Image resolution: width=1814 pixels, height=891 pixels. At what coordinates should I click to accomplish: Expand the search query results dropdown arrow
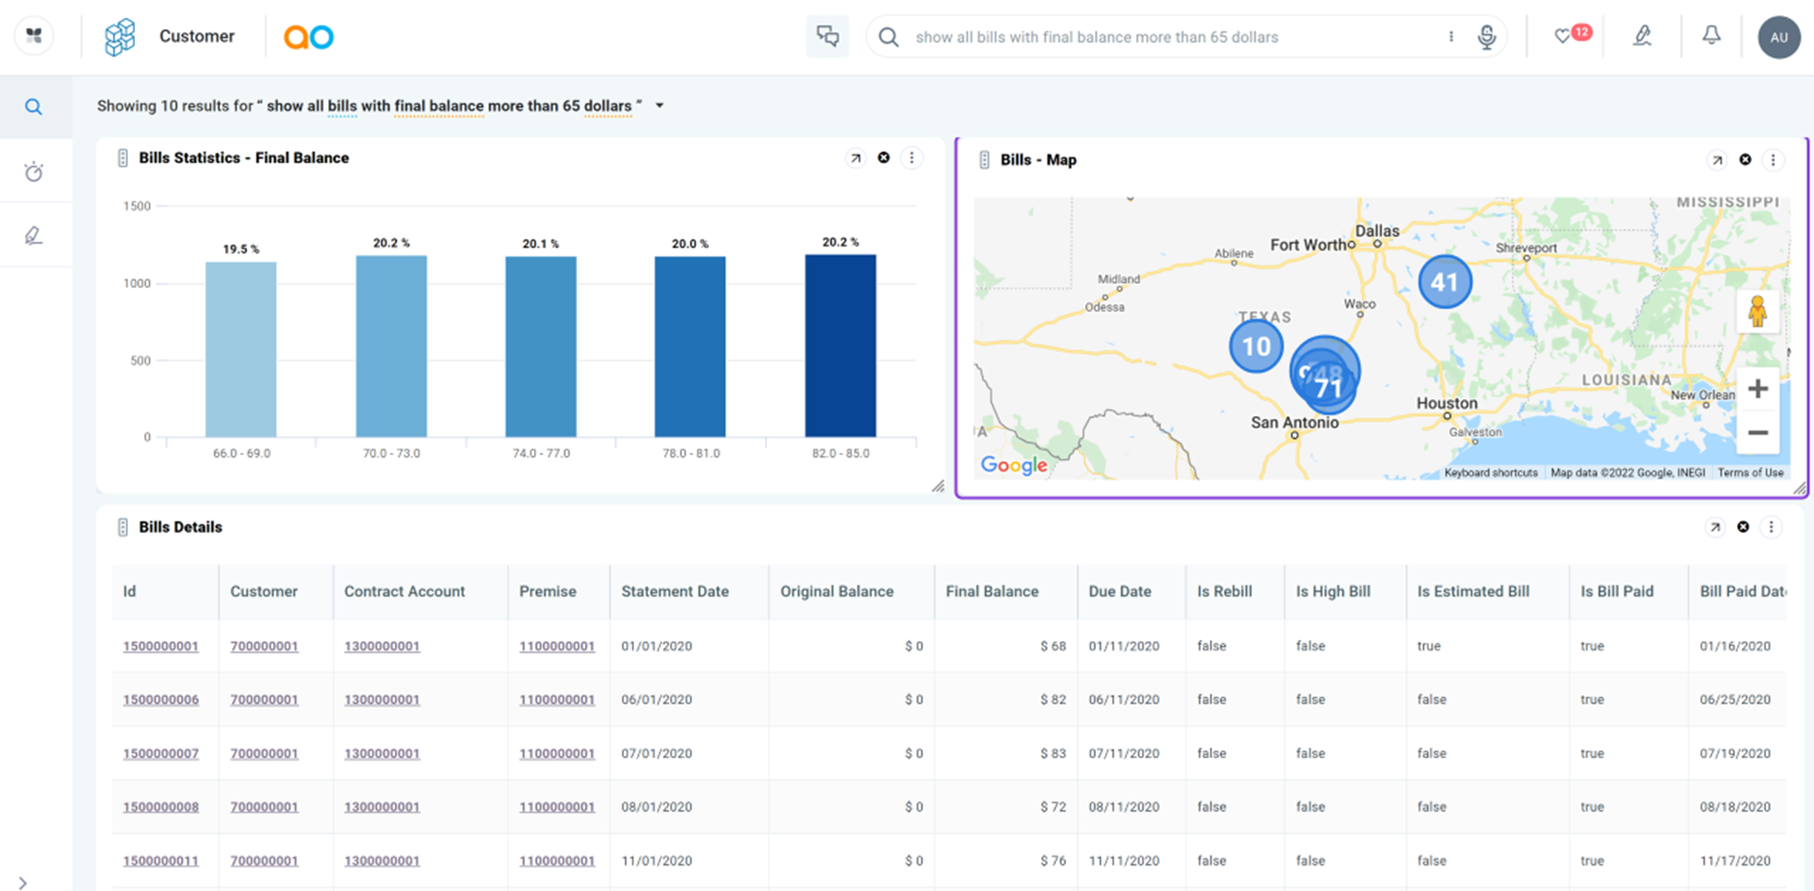[x=659, y=106]
